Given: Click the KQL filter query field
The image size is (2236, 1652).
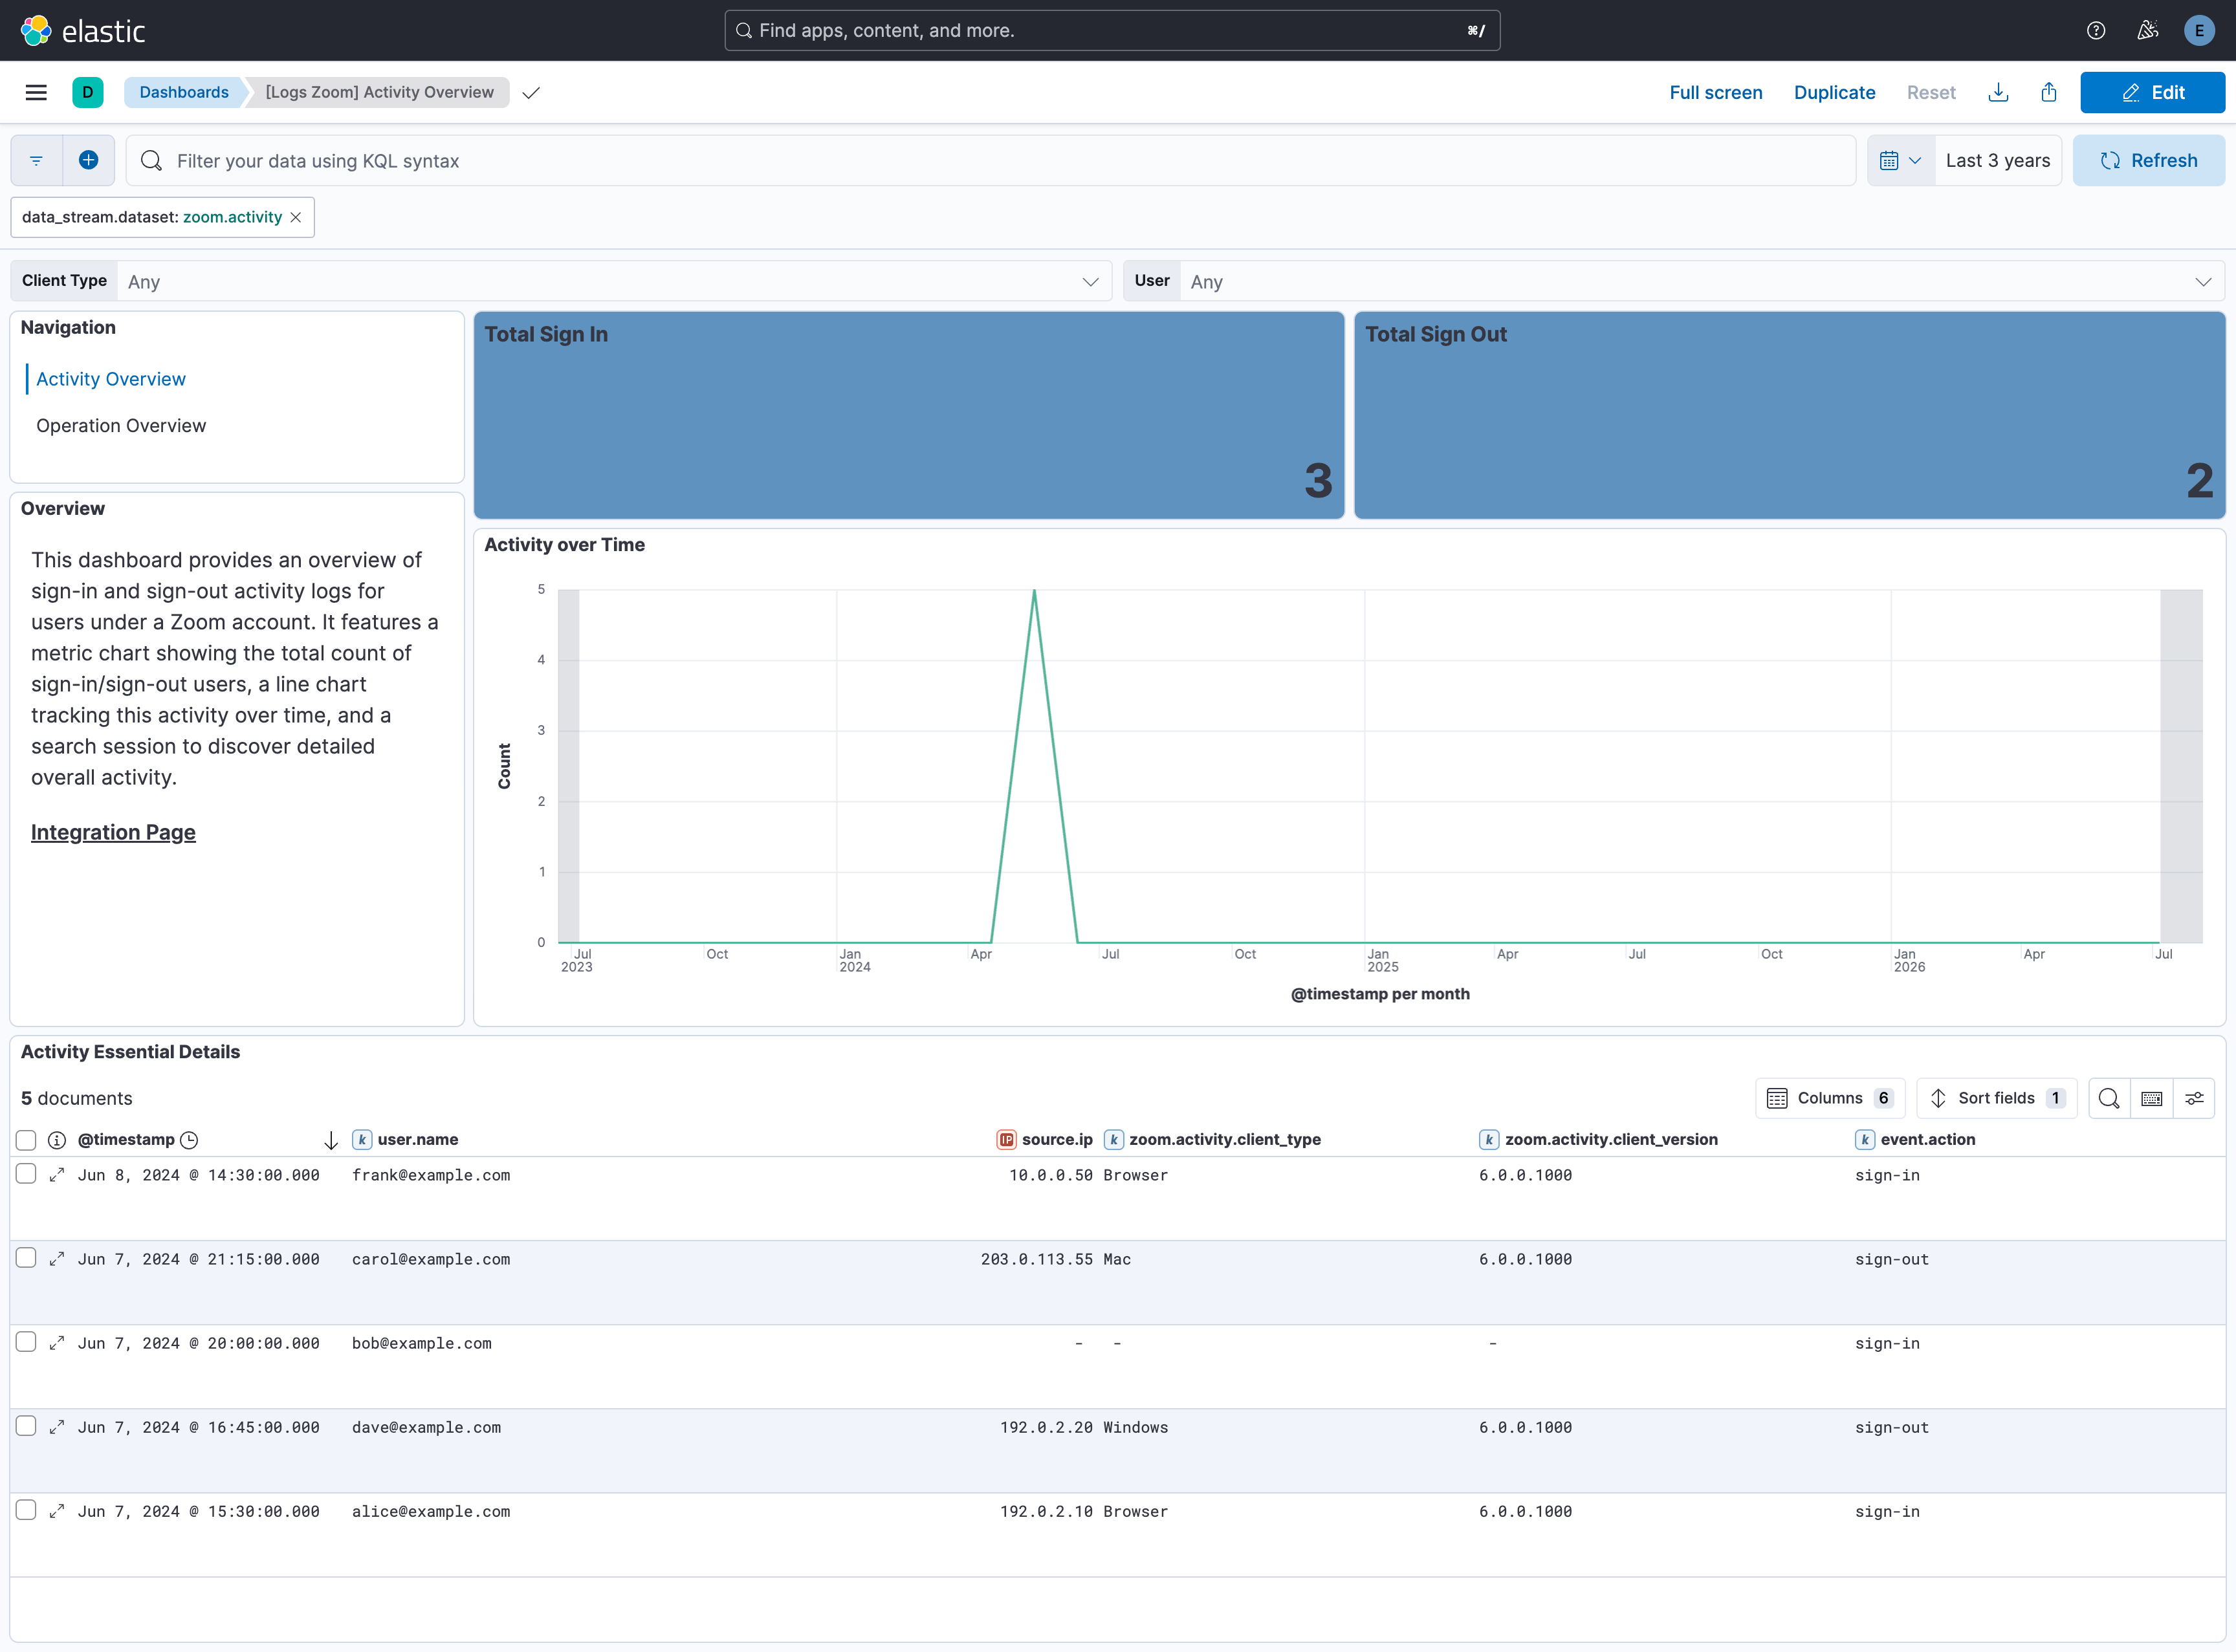Looking at the screenshot, I should click(x=990, y=160).
